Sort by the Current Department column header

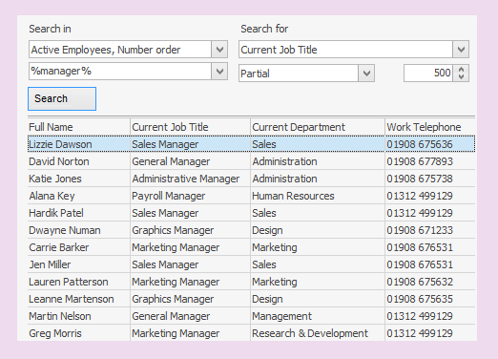tap(318, 127)
